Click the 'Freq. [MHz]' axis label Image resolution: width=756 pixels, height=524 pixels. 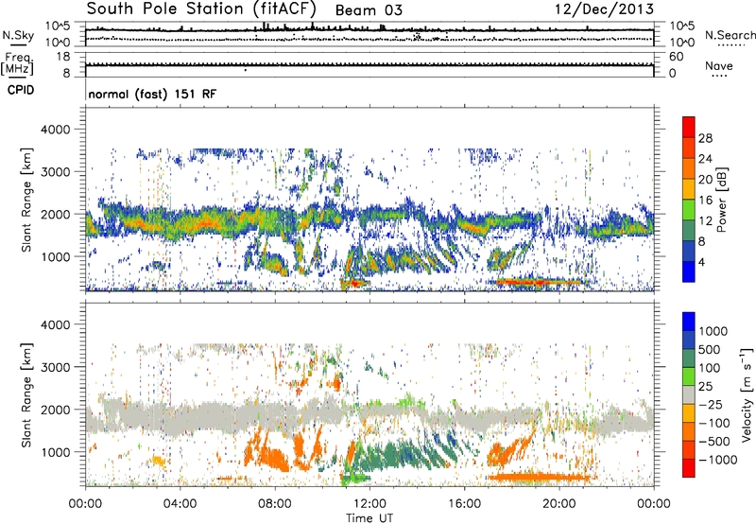17,64
